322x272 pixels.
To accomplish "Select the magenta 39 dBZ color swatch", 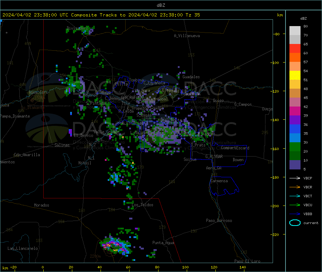I will 295,111.
